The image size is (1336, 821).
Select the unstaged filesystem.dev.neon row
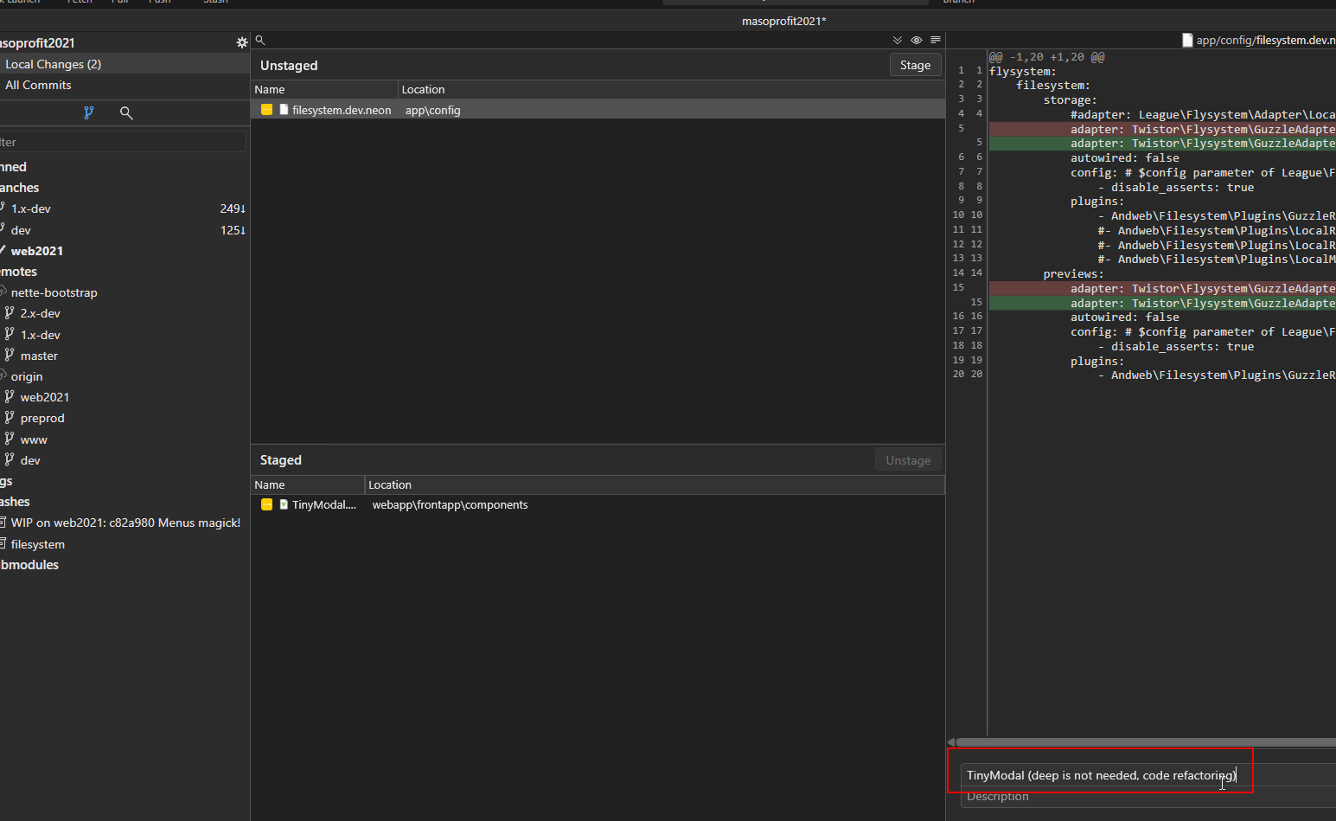pos(598,110)
